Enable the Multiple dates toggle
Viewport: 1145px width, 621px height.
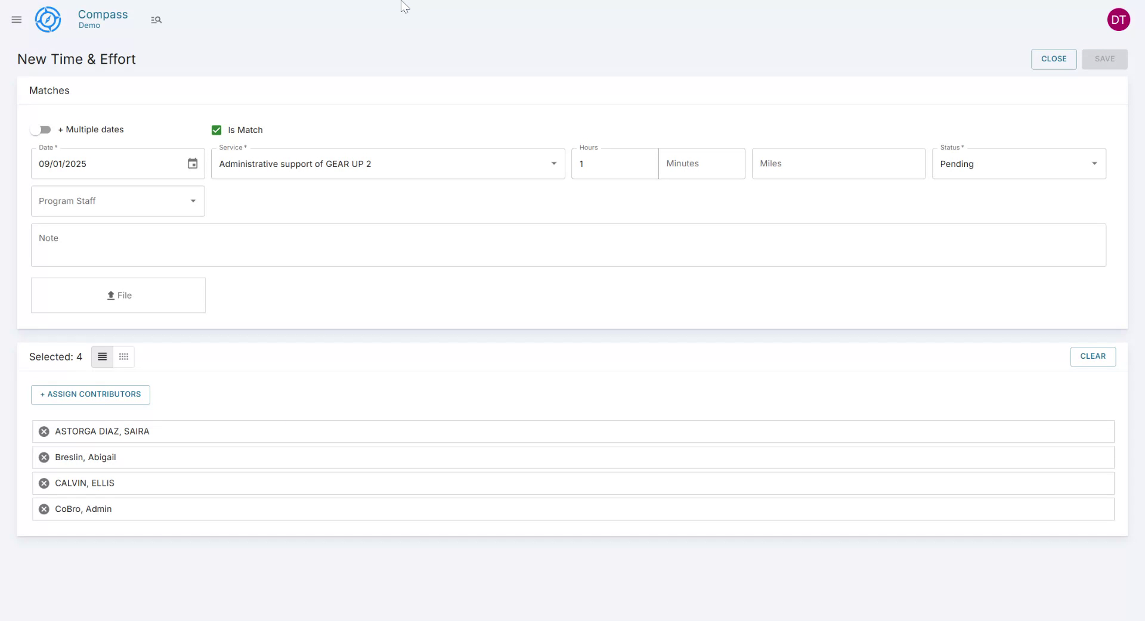pos(41,129)
